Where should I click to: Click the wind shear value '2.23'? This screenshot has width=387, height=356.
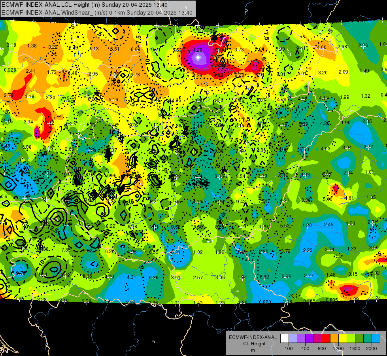[308, 250]
